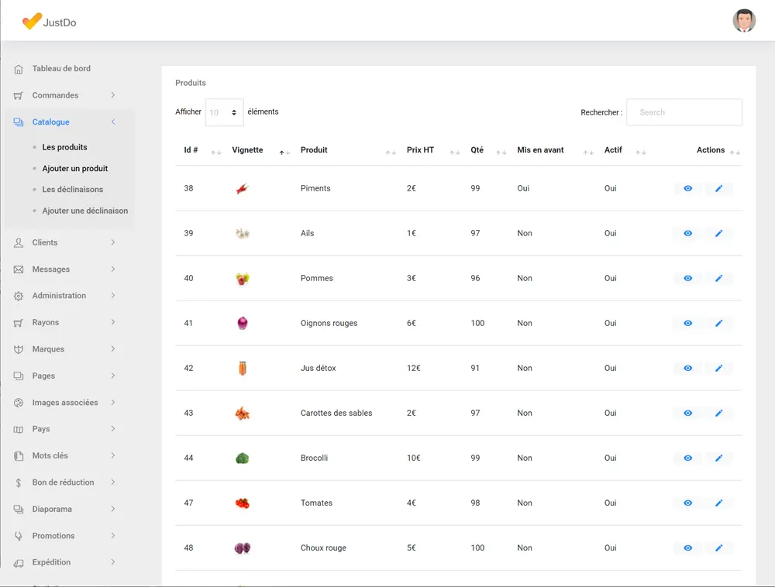Click the Administration gear icon
775x587 pixels.
[x=19, y=296]
